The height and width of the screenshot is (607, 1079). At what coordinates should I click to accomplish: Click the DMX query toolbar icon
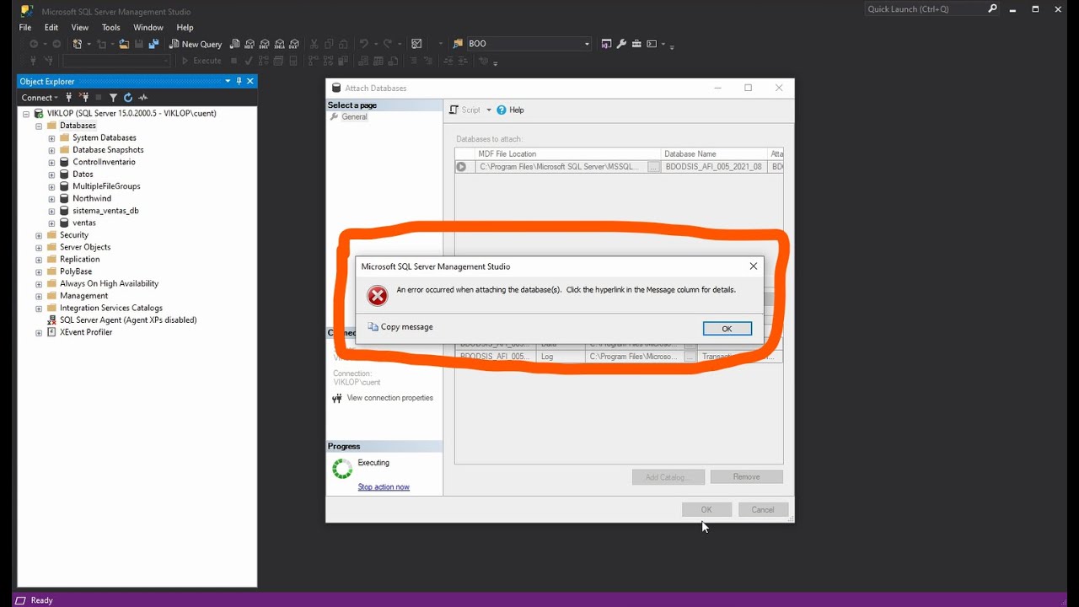[265, 44]
